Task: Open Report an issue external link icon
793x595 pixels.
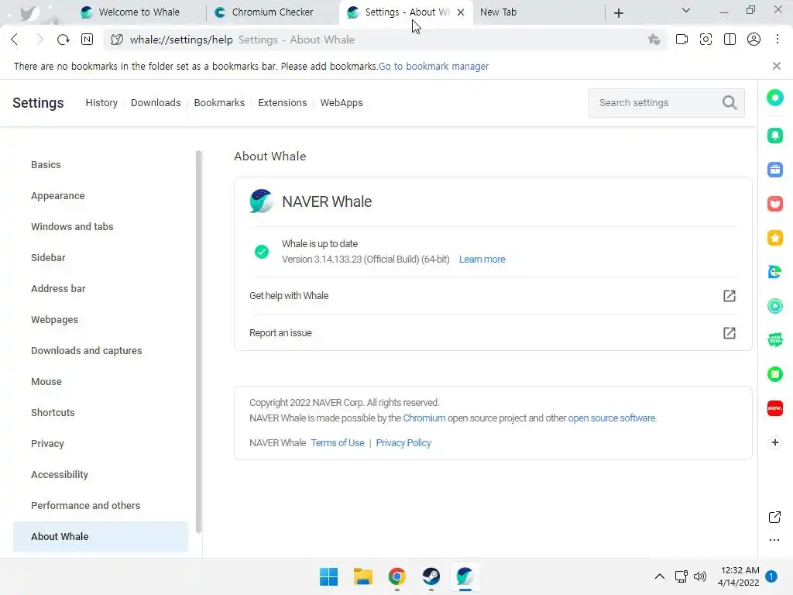Action: (x=729, y=333)
